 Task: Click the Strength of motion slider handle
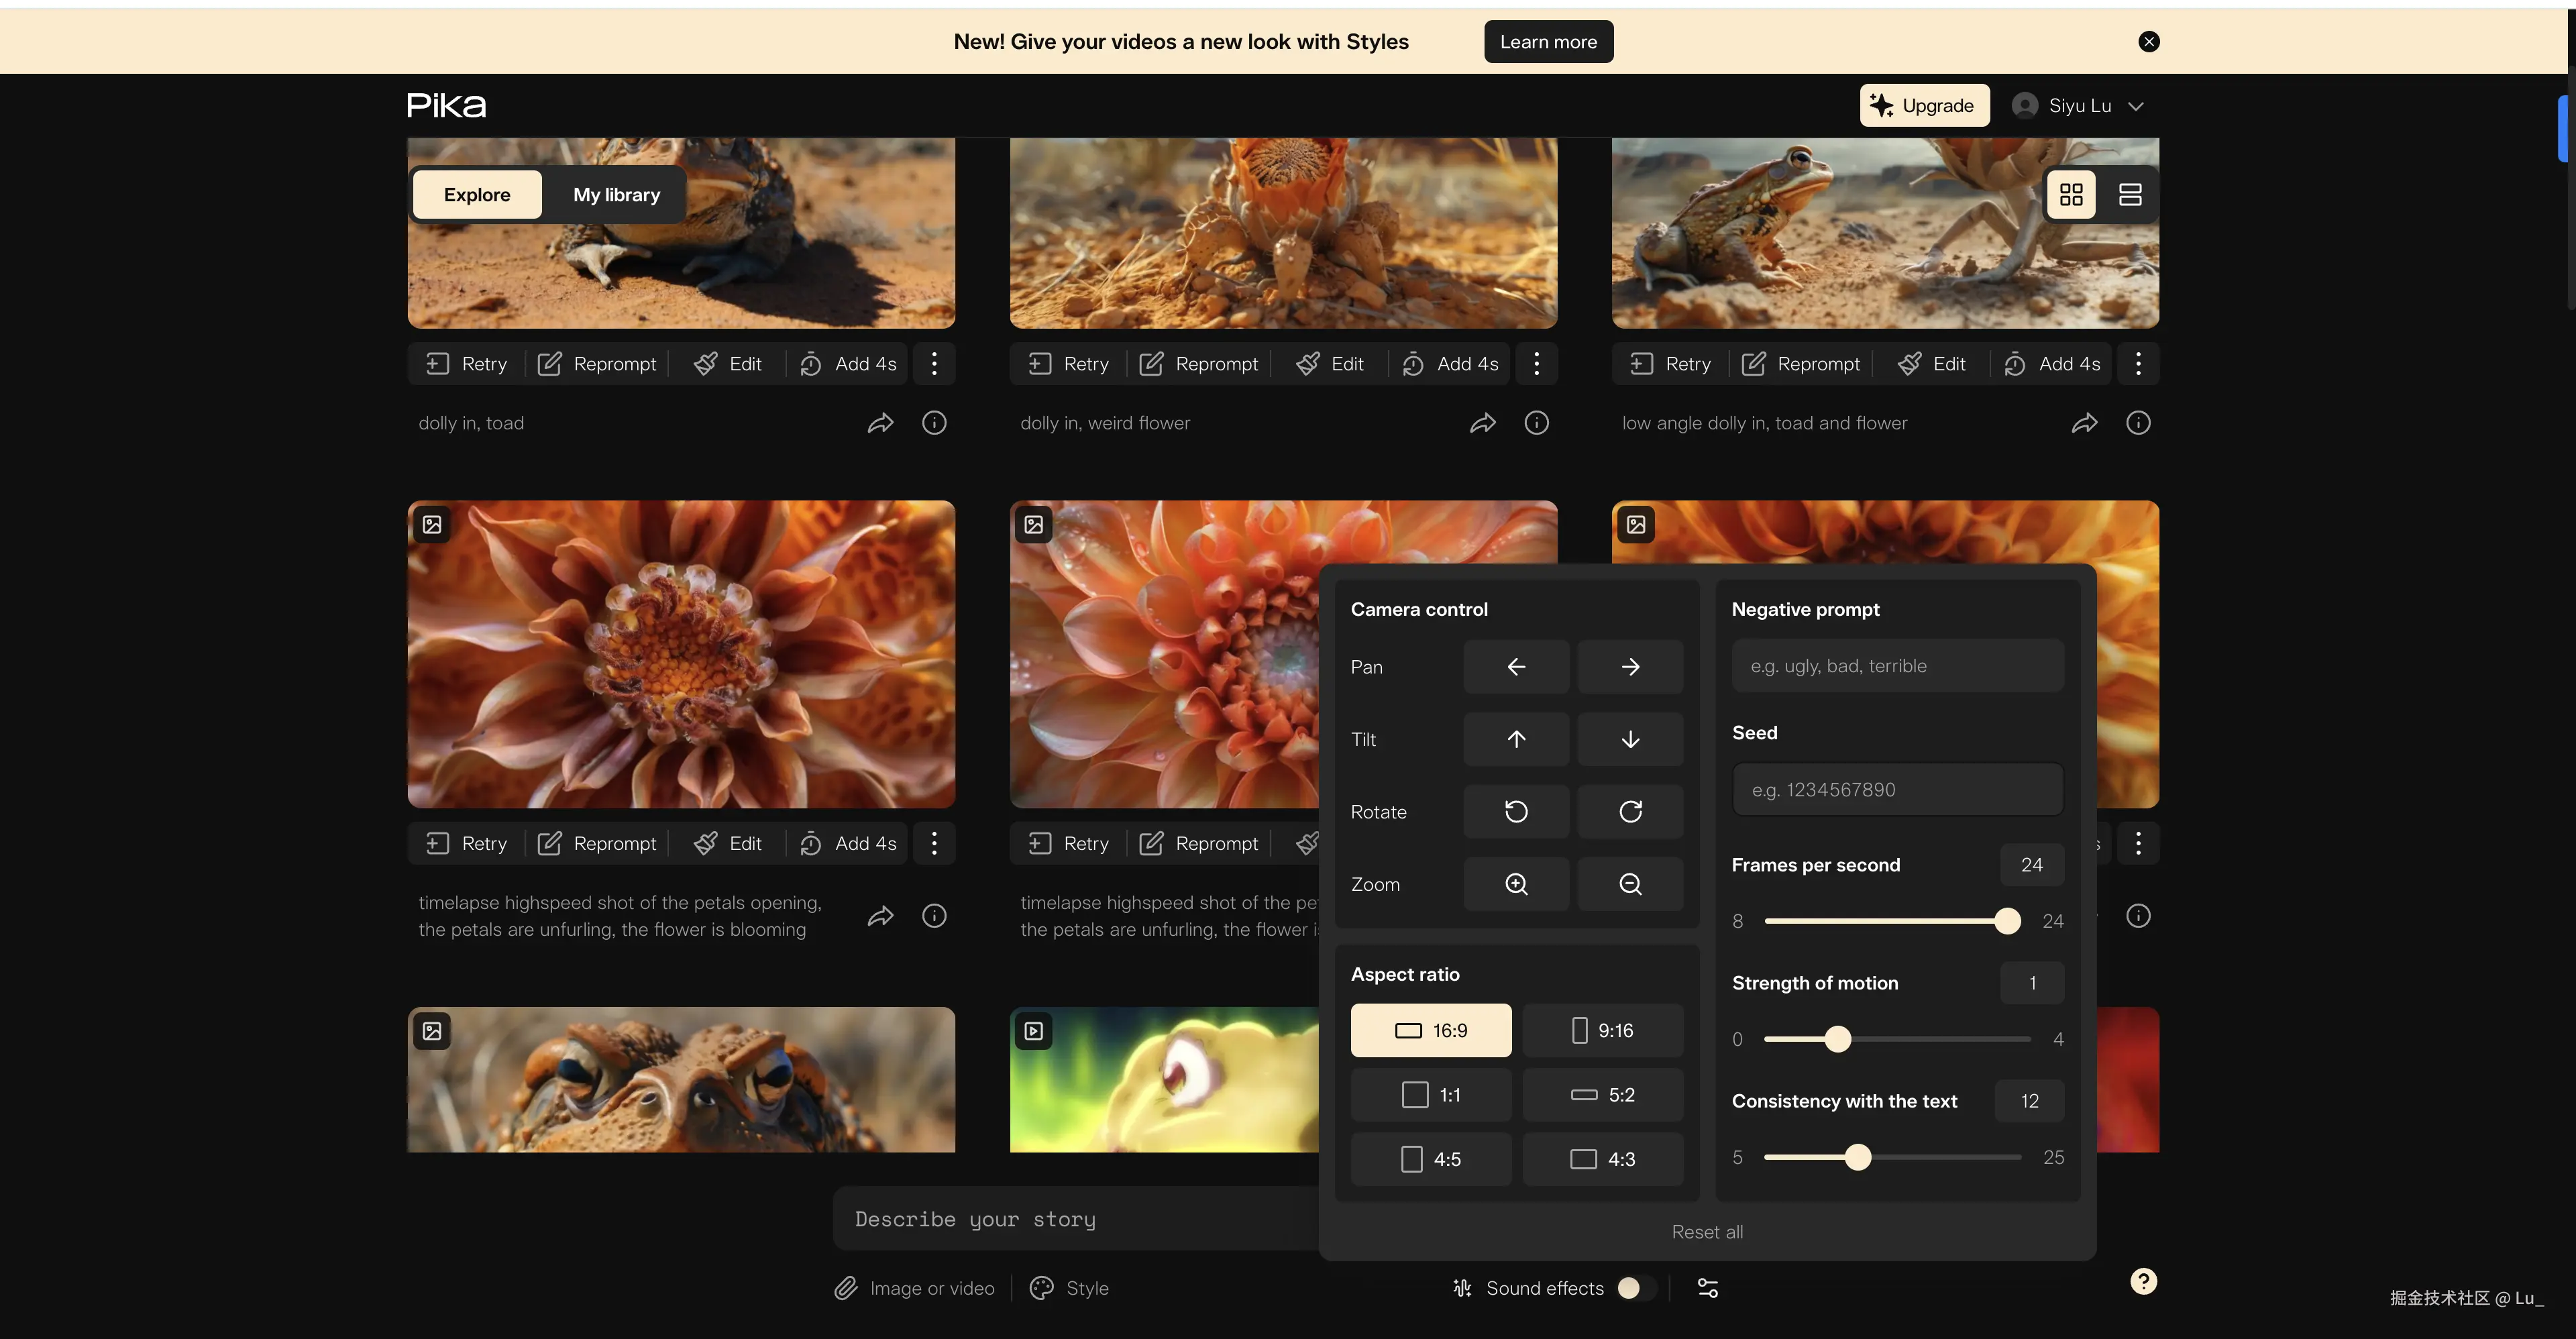1837,1039
